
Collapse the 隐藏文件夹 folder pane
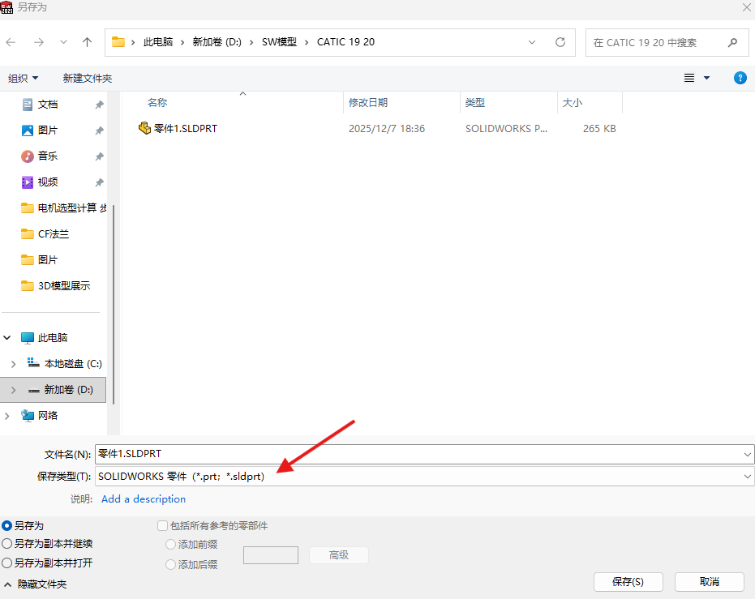(34, 584)
